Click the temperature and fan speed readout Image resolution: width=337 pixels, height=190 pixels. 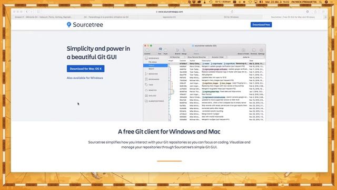pos(223,2)
